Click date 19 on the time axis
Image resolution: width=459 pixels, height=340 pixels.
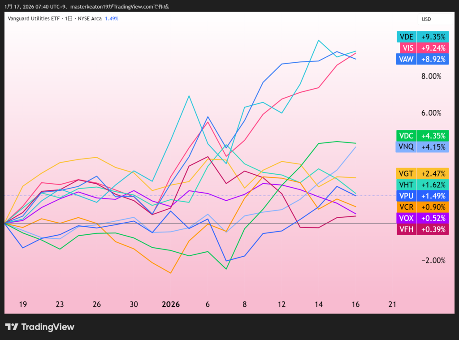click(23, 304)
